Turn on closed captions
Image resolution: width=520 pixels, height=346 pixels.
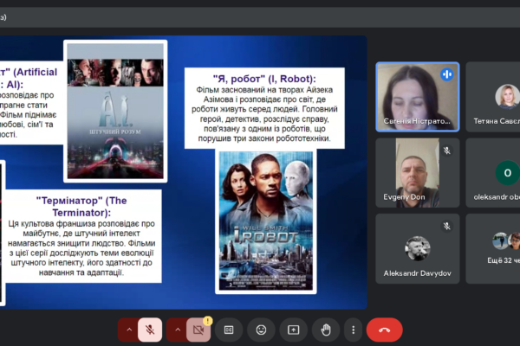[229, 330]
